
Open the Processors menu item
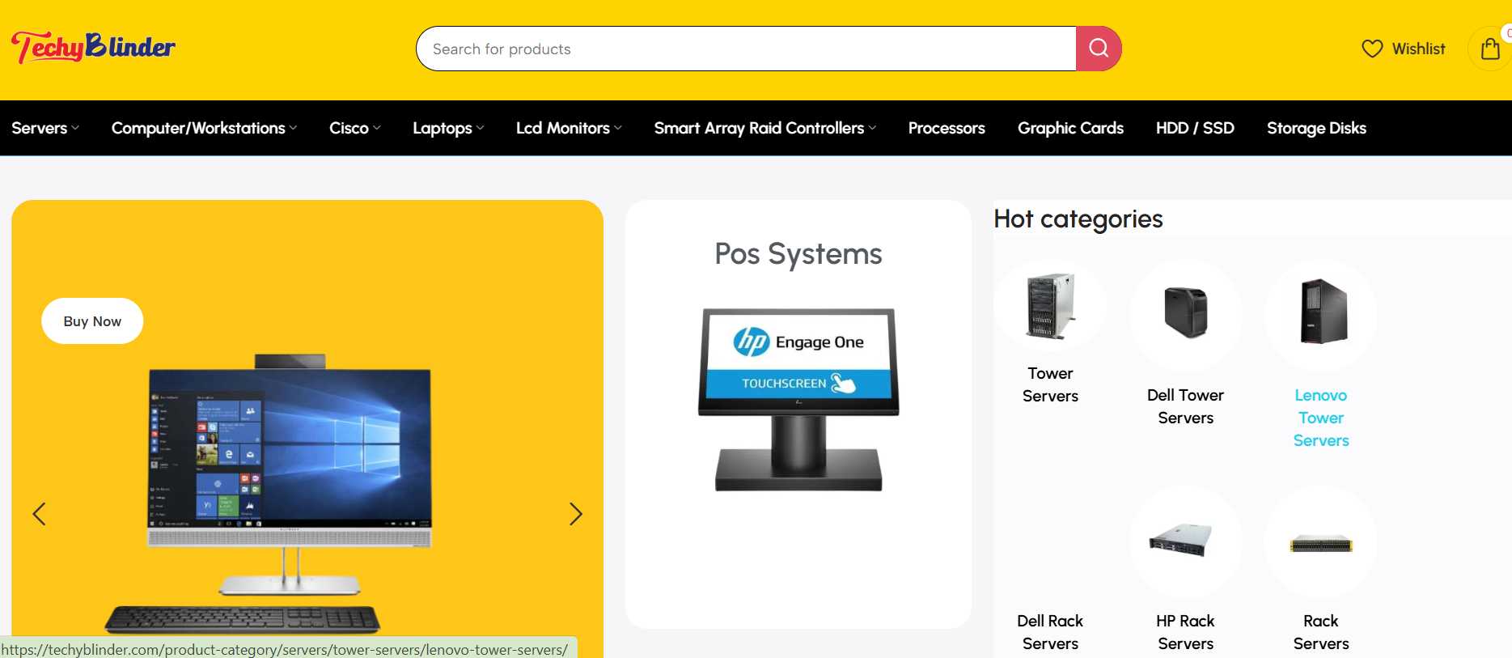click(x=946, y=128)
